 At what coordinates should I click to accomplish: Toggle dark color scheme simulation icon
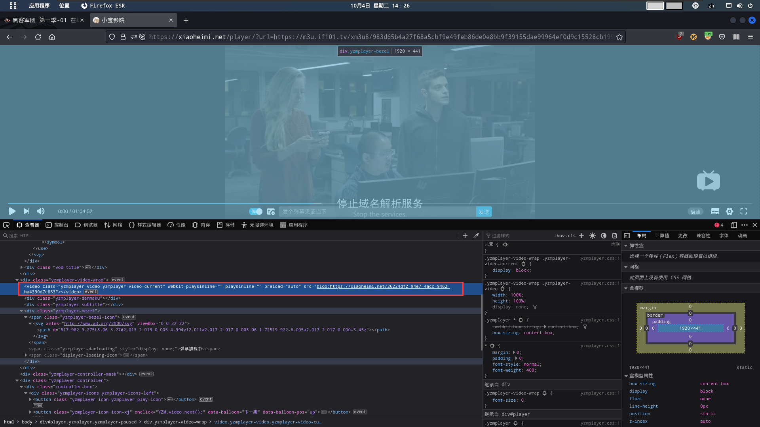(604, 236)
